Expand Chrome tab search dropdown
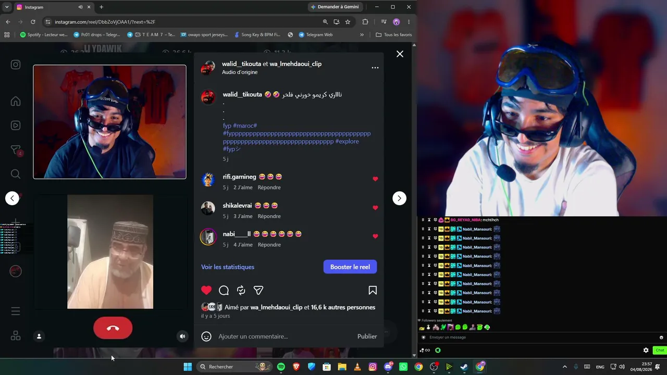Image resolution: width=667 pixels, height=375 pixels. coord(6,7)
